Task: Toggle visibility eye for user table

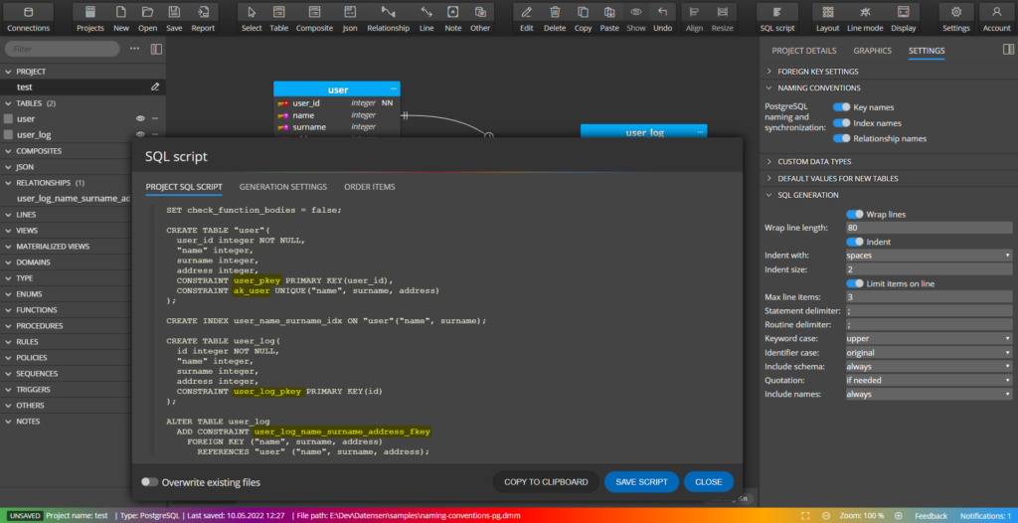Action: coord(139,119)
